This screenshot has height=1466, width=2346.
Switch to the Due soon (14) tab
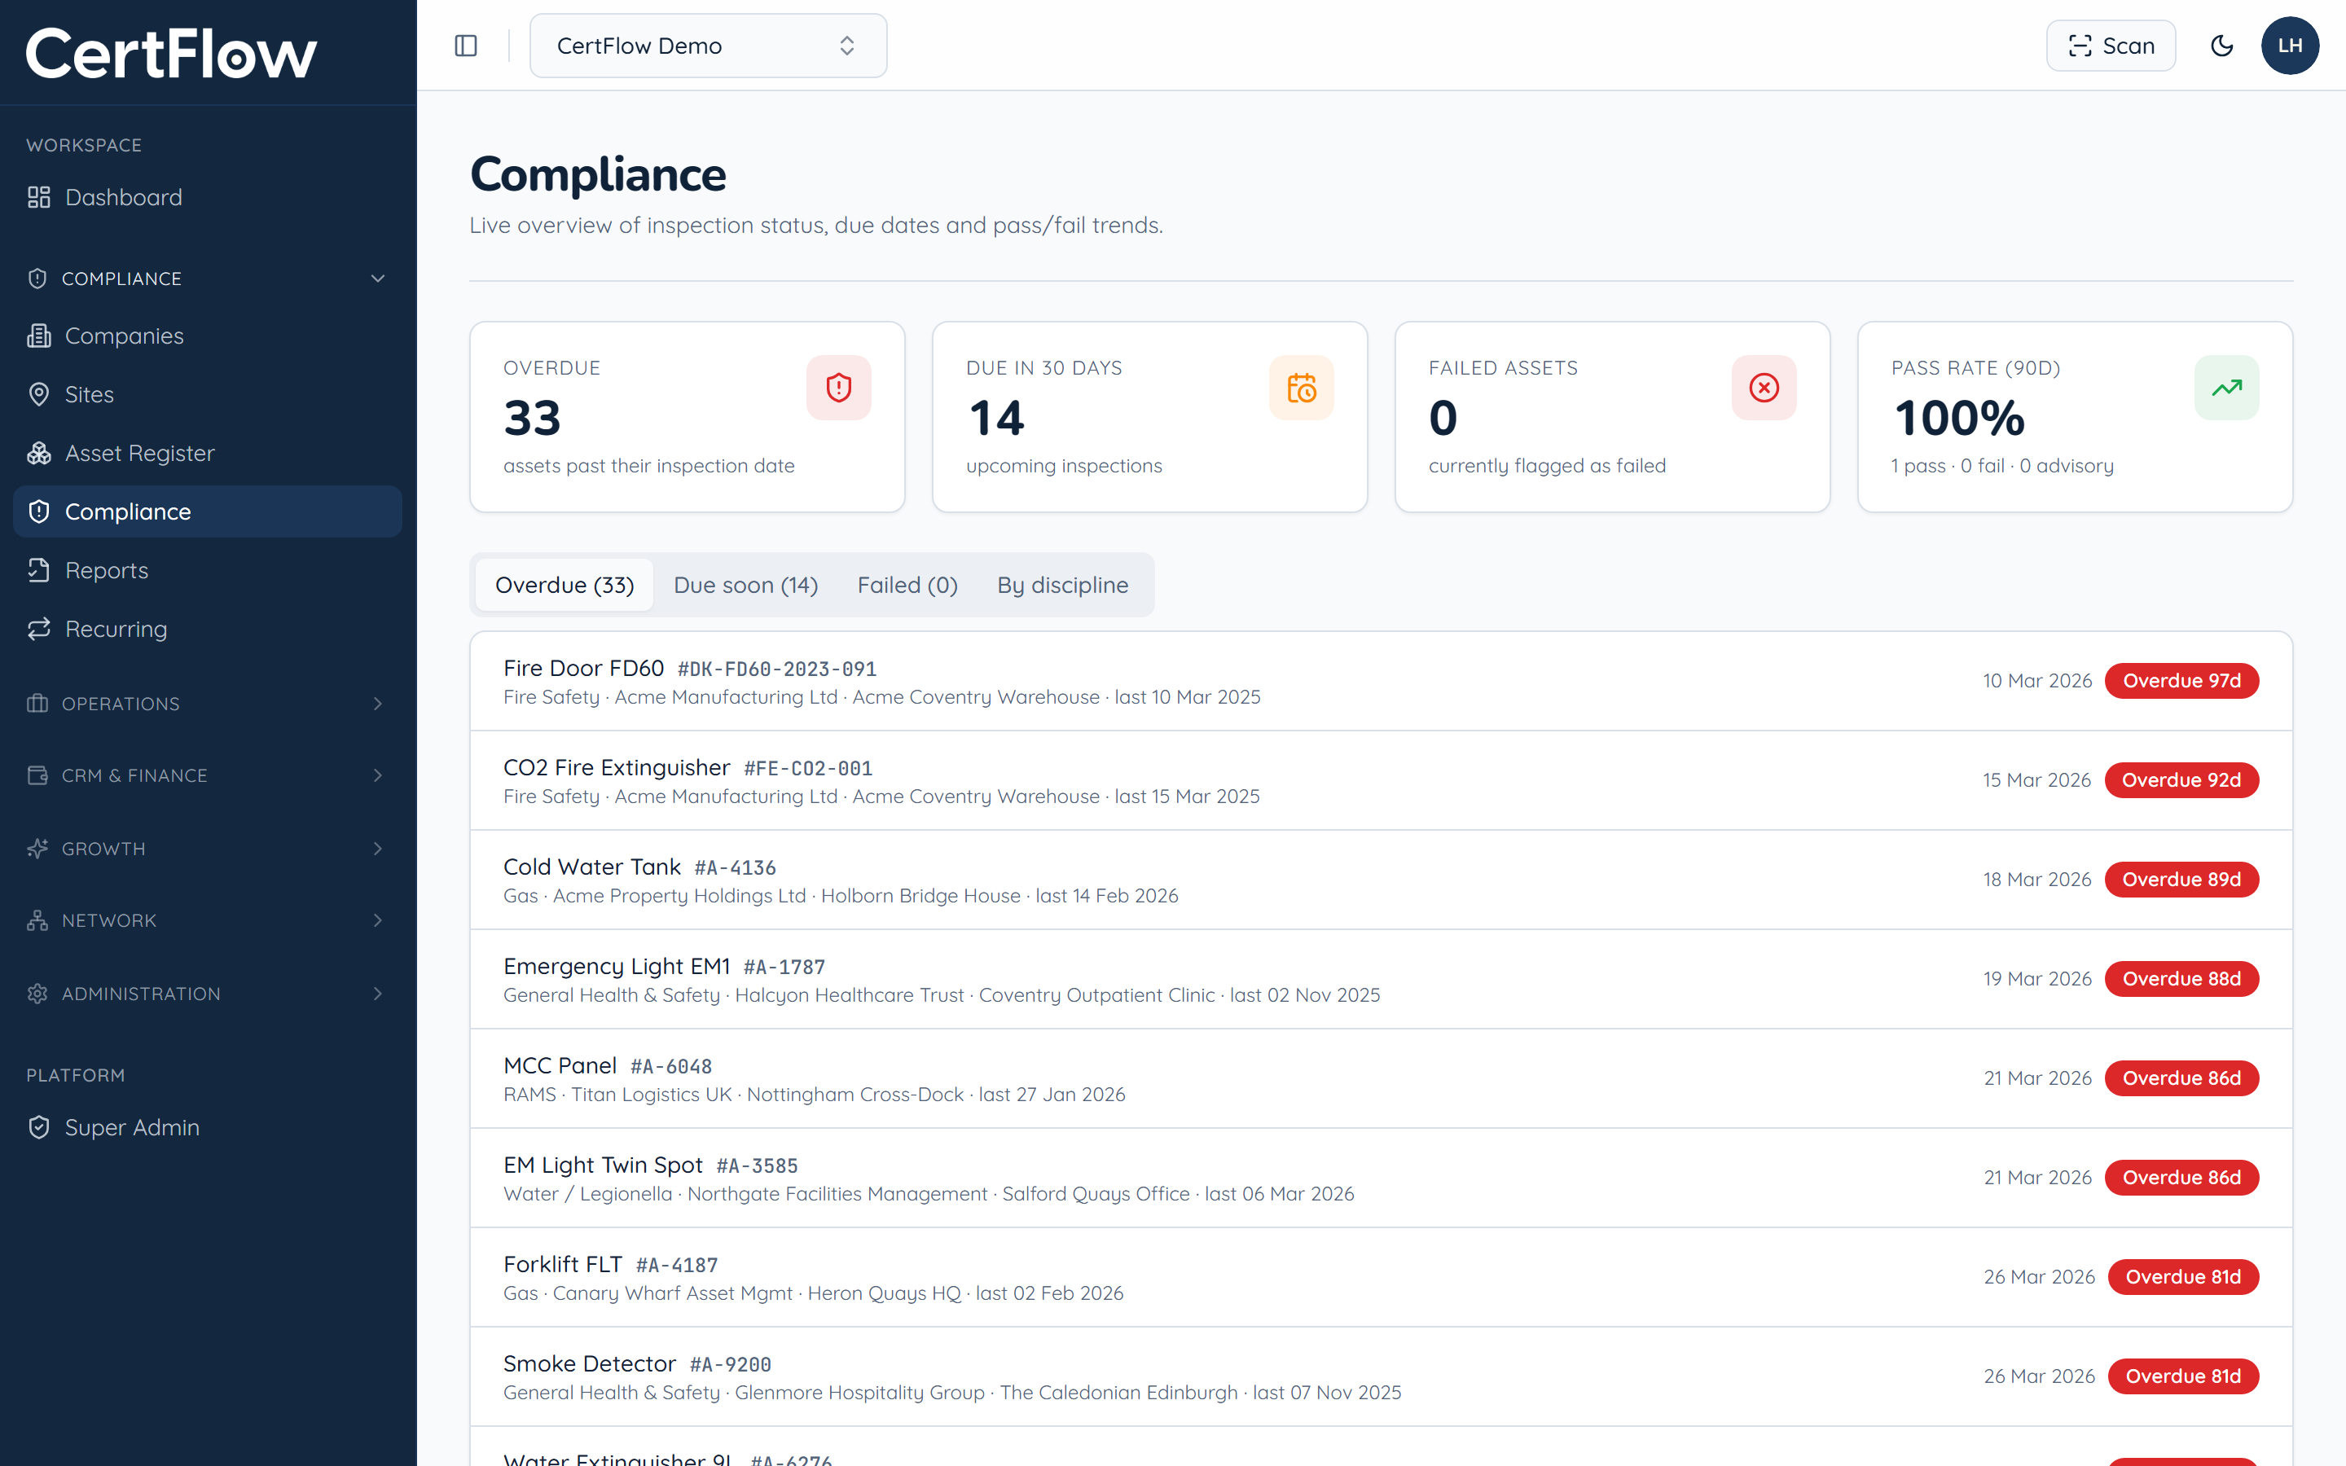click(x=745, y=585)
